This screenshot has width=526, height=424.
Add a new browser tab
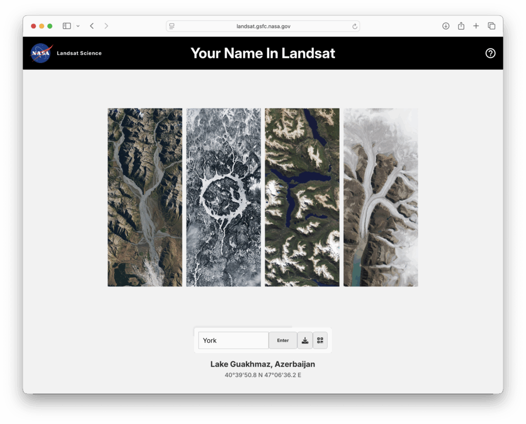click(476, 26)
